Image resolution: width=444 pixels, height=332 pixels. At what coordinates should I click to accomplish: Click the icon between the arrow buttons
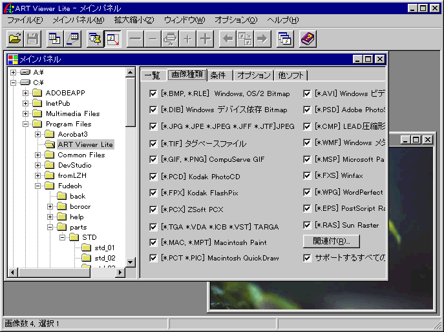coord(245,39)
